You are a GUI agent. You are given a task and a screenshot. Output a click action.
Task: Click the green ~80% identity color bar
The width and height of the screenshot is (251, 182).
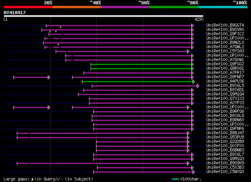click(x=174, y=7)
